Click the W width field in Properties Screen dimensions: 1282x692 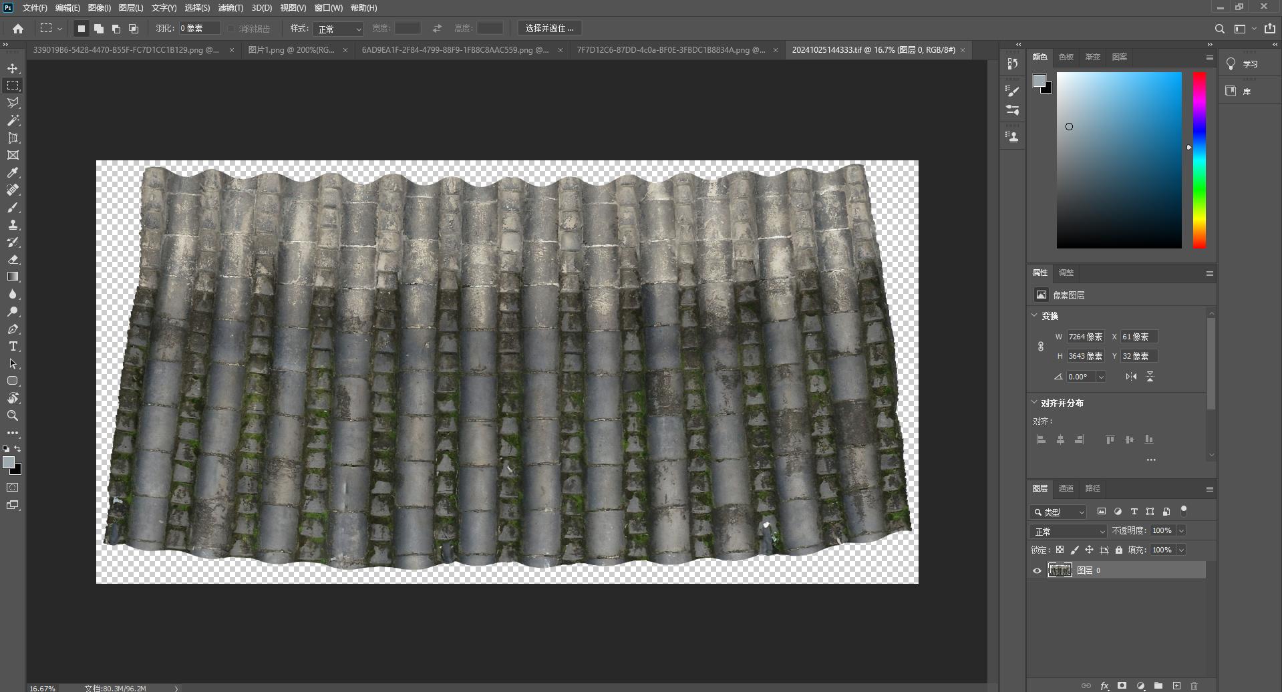pyautogui.click(x=1086, y=337)
